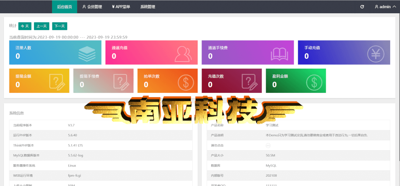Click the 抢单次数 card title
This screenshot has height=186, width=400.
point(152,76)
